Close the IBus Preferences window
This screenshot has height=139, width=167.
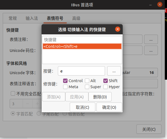tap(160, 4)
